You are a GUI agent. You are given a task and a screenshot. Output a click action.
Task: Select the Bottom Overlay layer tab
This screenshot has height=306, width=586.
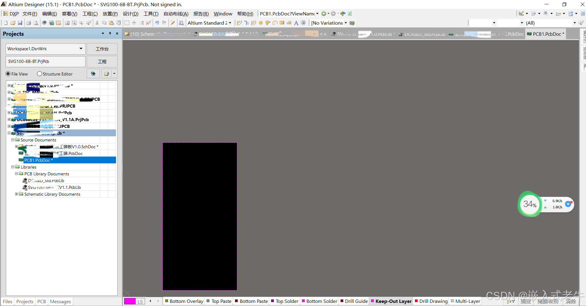[184, 301]
